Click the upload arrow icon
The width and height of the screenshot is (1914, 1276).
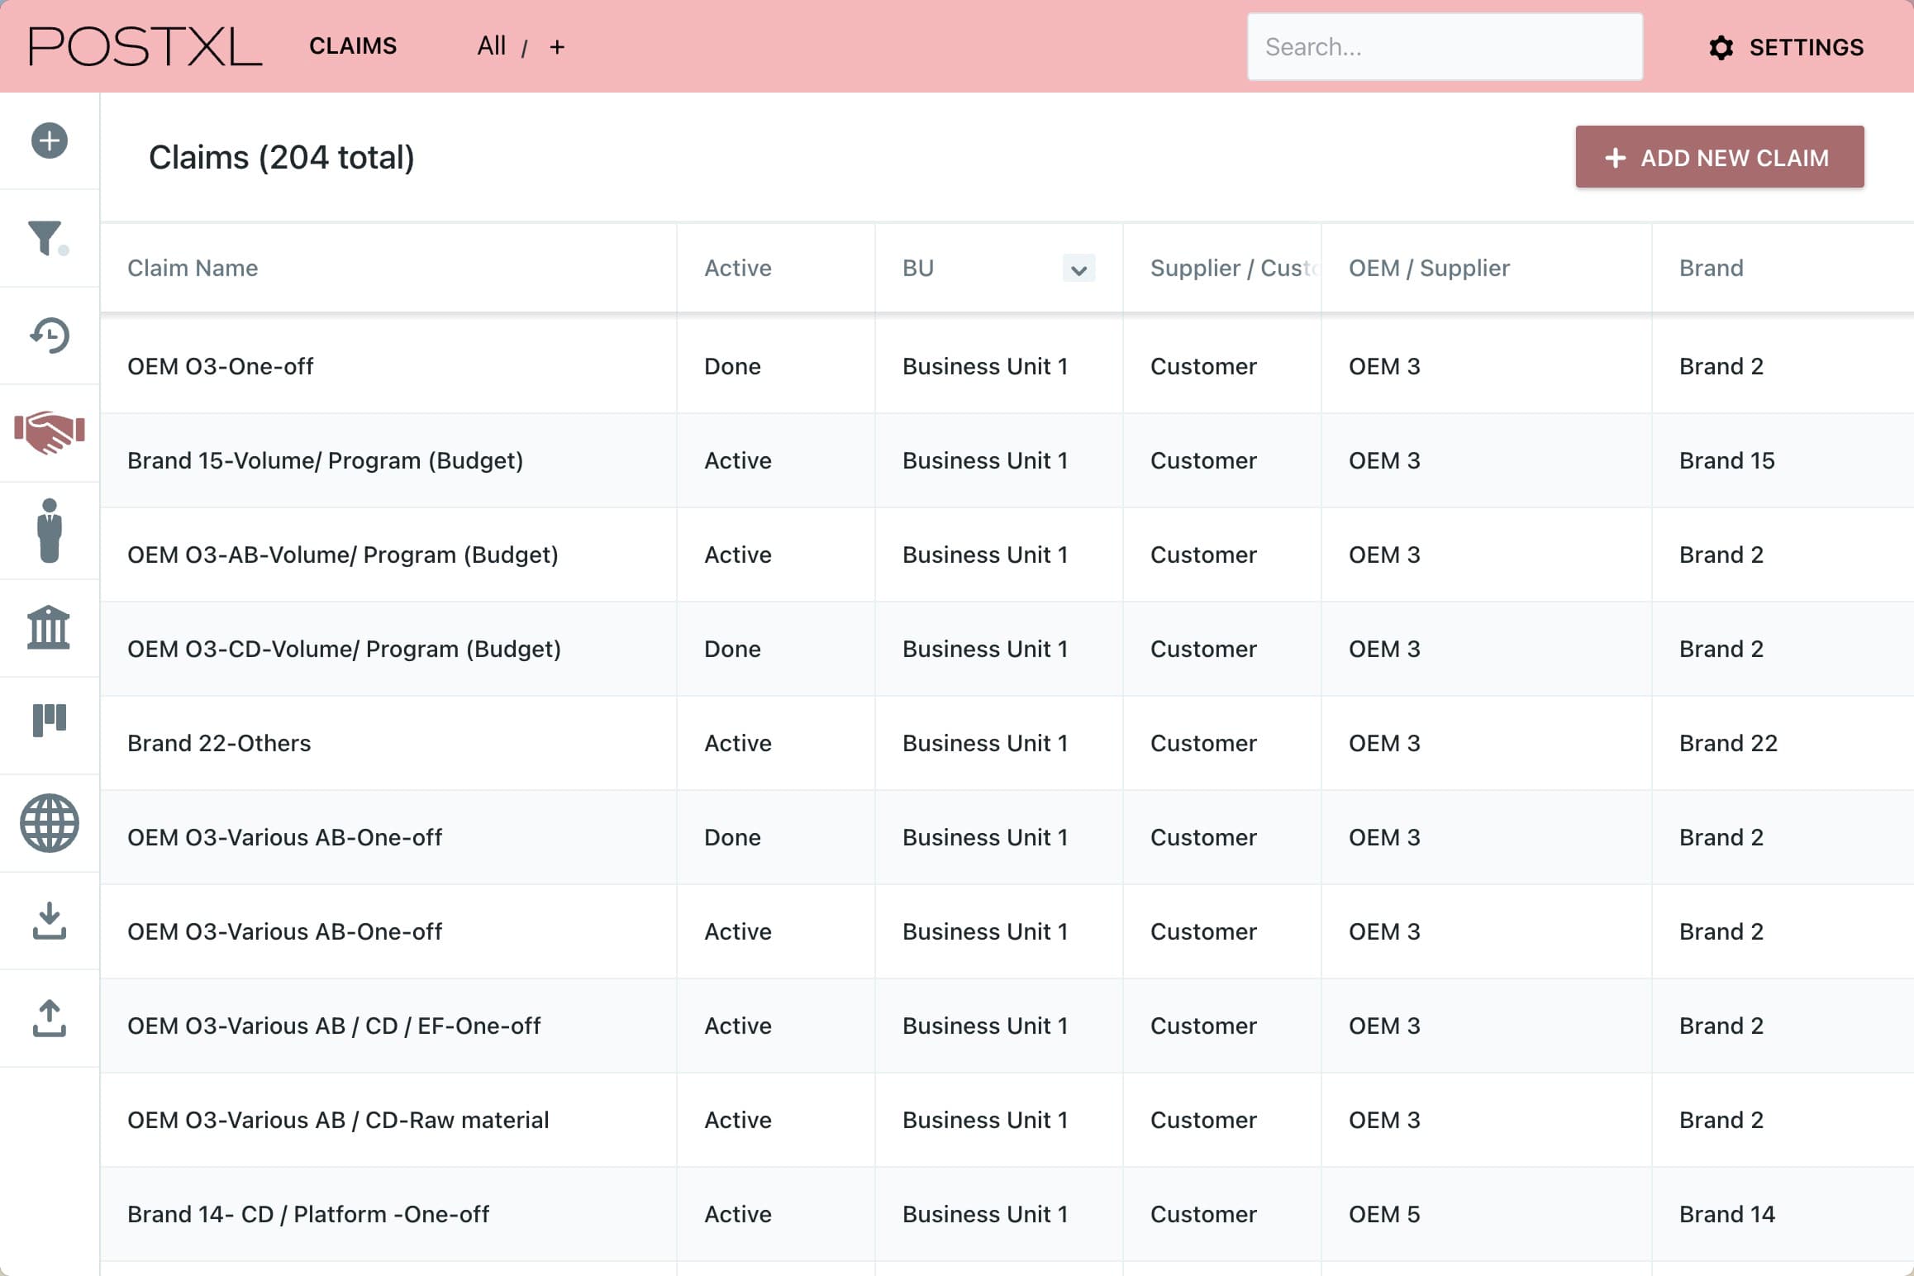(50, 1018)
